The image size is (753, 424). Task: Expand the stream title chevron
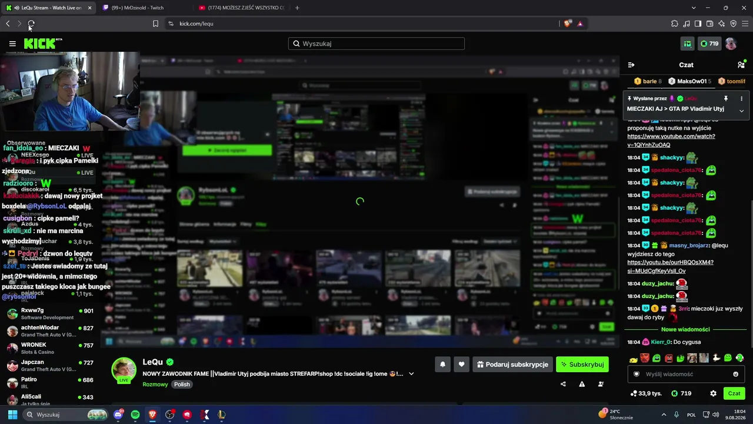pyautogui.click(x=411, y=374)
